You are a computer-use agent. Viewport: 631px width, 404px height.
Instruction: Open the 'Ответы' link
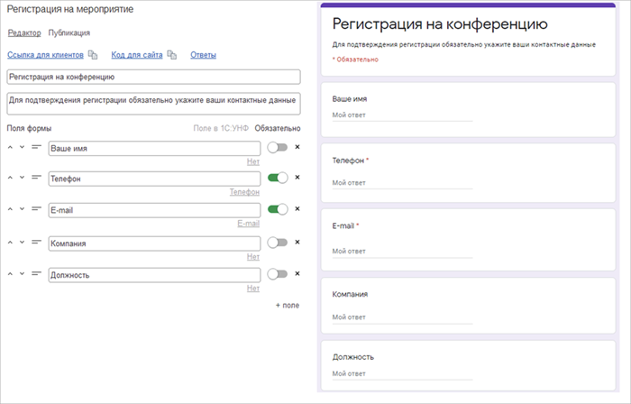(203, 56)
